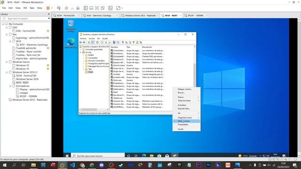Click the blue help icon in AD toolbar
This screenshot has height=169, width=301.
click(114, 42)
